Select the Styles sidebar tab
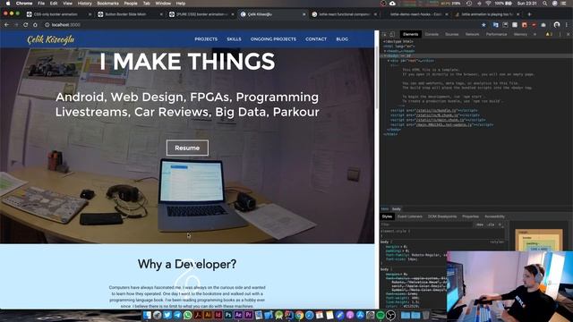This screenshot has height=322, width=573. pos(387,216)
